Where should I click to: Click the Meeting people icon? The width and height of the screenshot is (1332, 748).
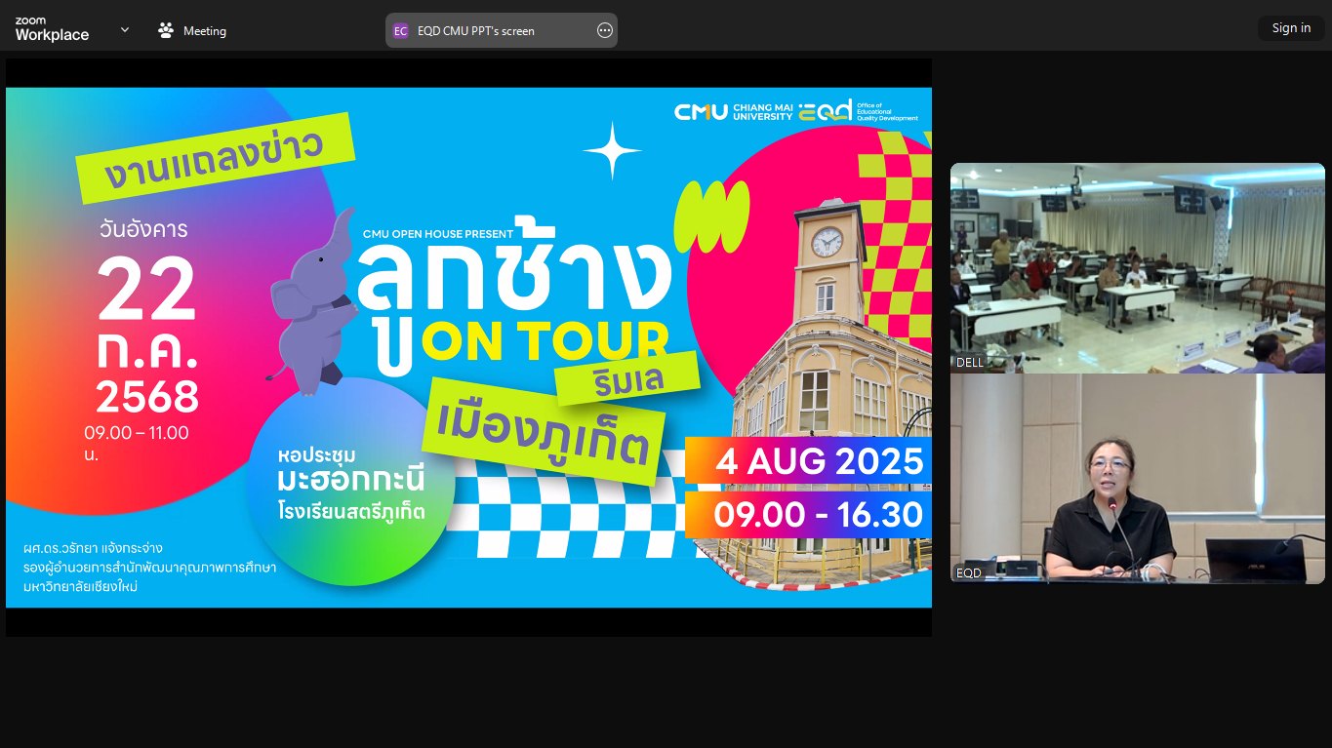166,30
